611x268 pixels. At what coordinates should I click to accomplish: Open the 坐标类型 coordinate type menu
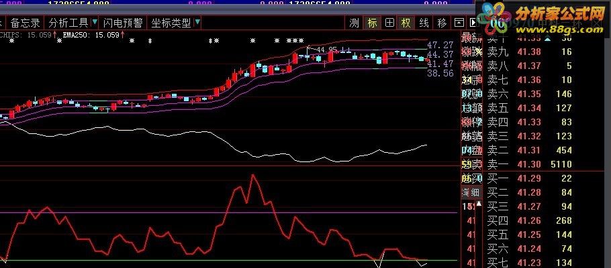pyautogui.click(x=171, y=23)
